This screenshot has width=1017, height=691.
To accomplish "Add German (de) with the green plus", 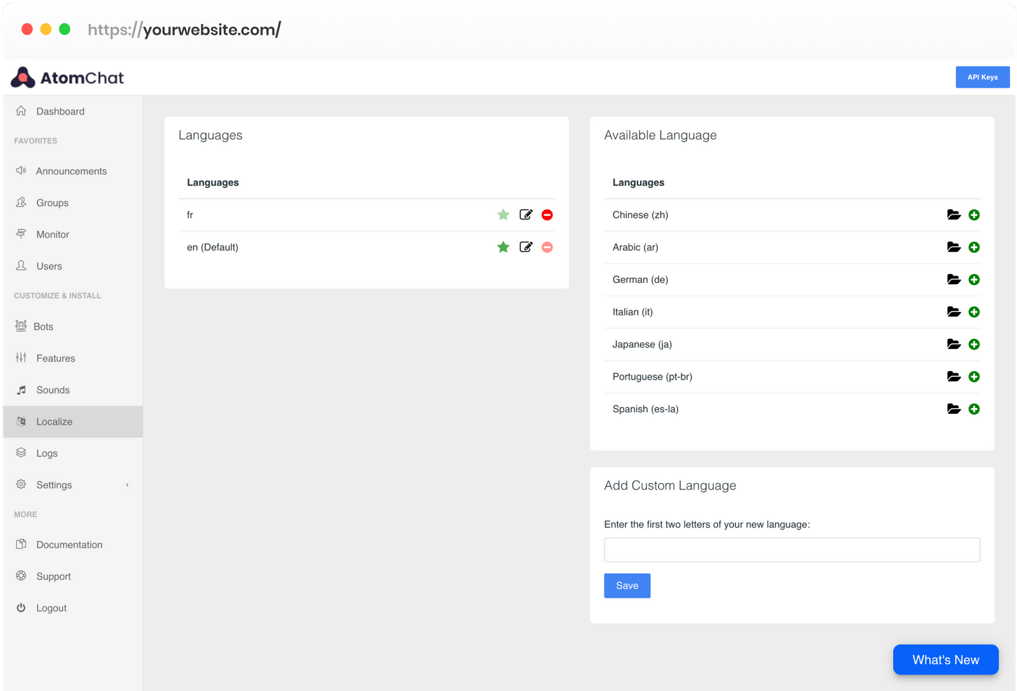I will pos(974,280).
